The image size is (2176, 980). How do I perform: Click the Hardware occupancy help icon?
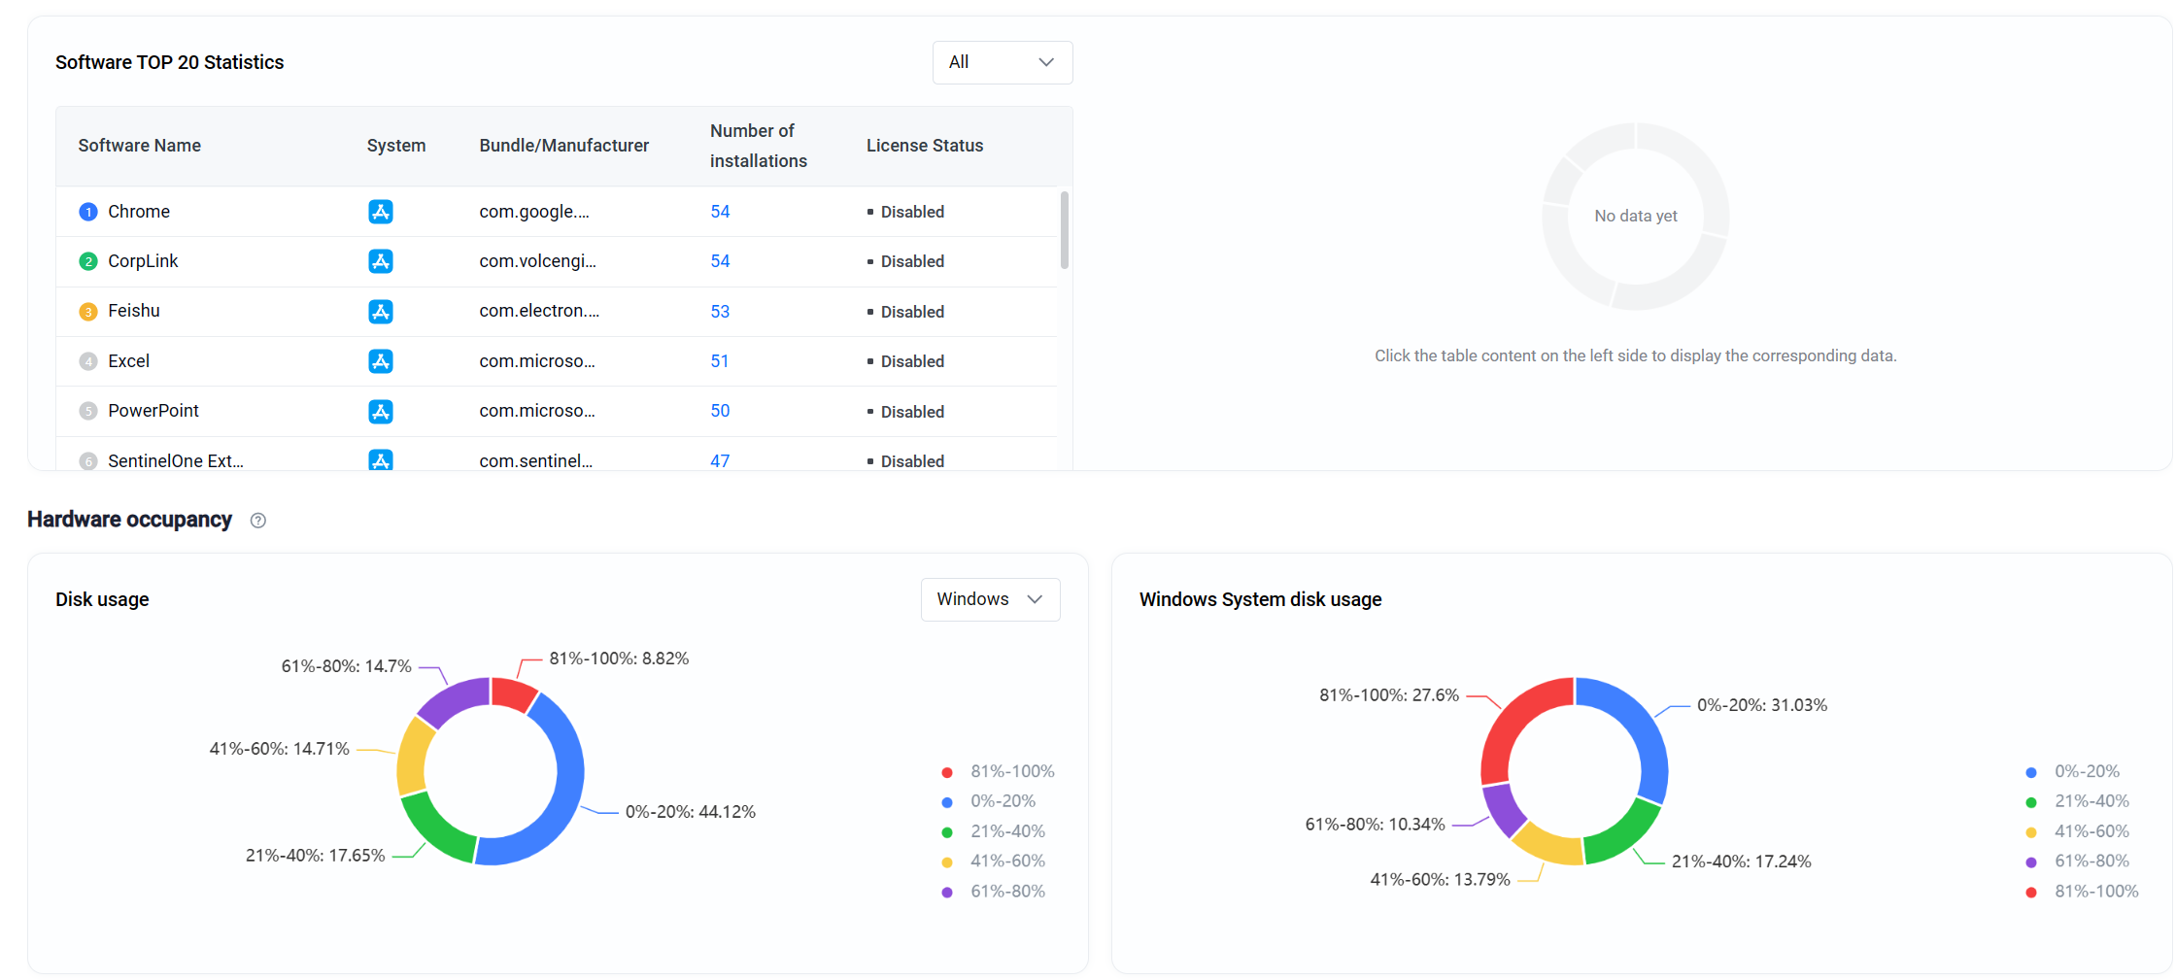257,521
